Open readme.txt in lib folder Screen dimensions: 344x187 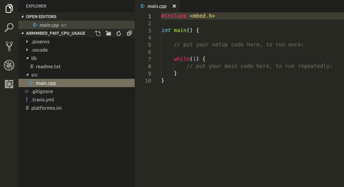[77, 66]
